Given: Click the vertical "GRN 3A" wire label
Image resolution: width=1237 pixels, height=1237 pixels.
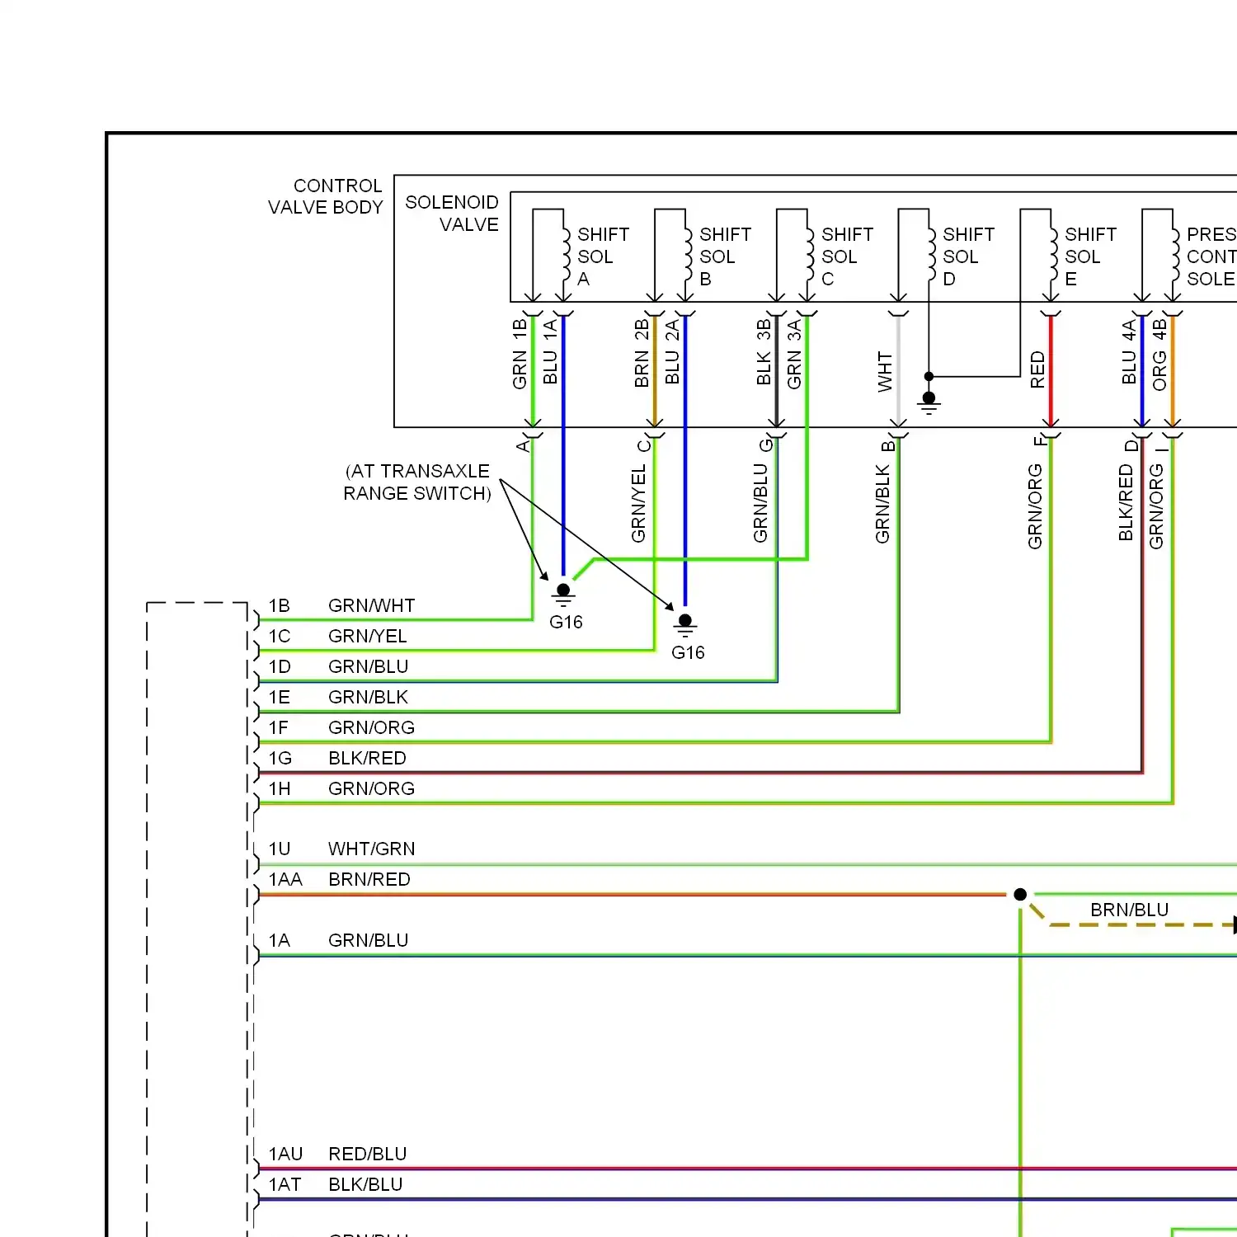Looking at the screenshot, I should (794, 355).
